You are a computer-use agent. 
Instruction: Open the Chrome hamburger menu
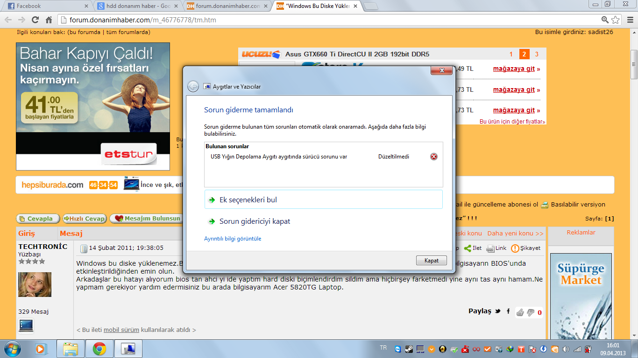click(629, 20)
